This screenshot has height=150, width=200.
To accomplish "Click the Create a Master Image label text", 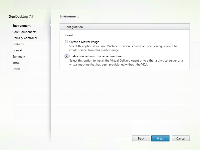I will point(84,42).
